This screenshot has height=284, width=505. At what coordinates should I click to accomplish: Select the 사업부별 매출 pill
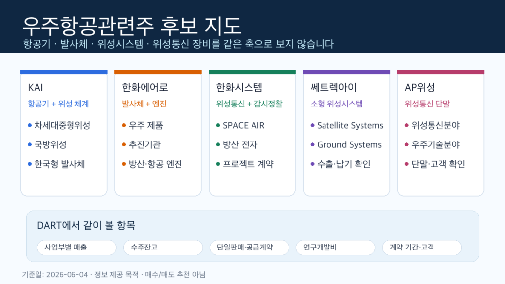pos(76,248)
